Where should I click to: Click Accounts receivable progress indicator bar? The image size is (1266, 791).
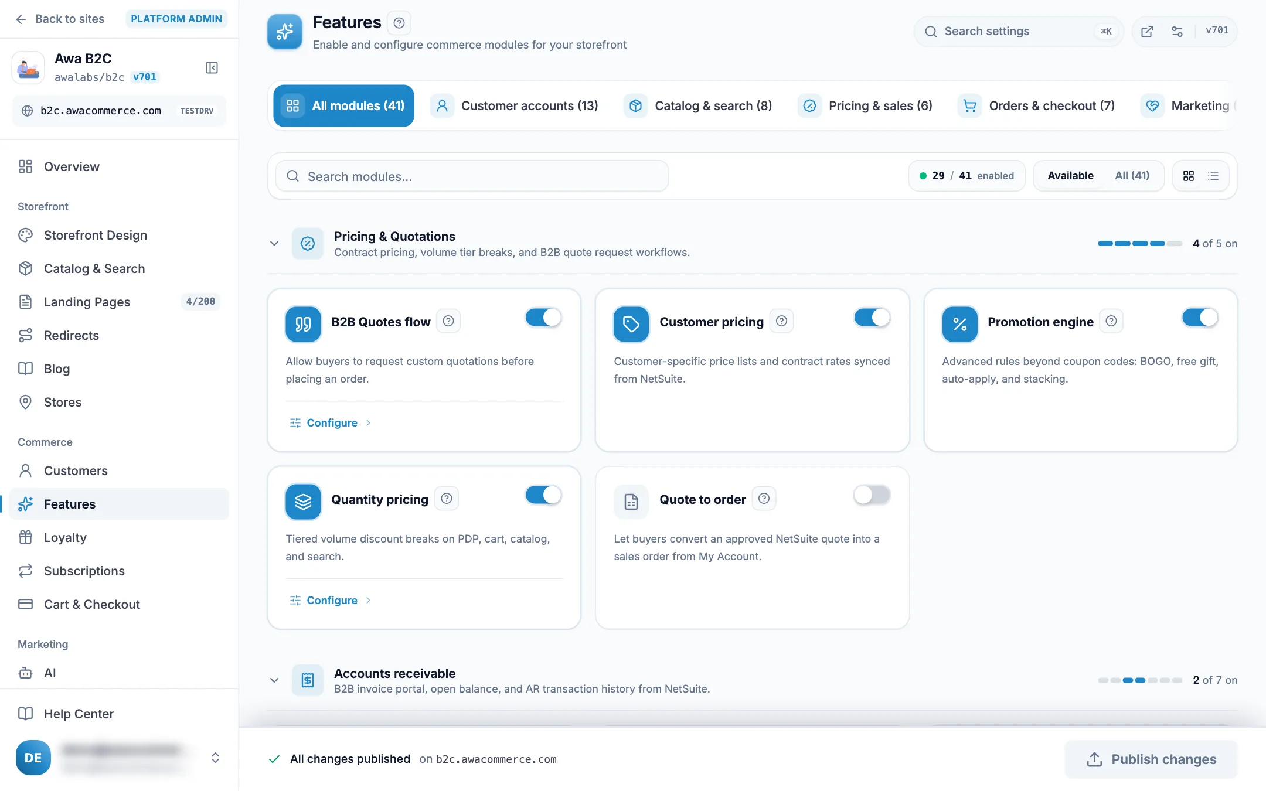[1139, 680]
